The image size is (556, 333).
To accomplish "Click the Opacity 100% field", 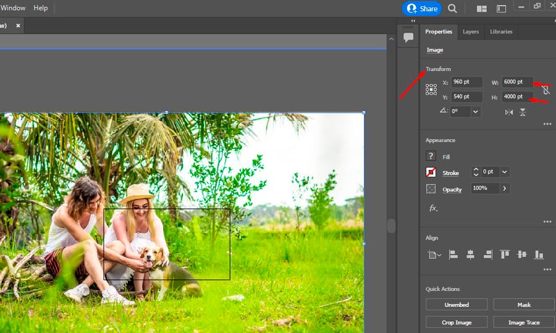I will (x=485, y=188).
